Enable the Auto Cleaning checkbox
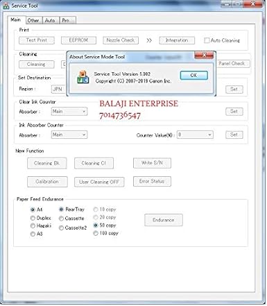 [x=207, y=40]
